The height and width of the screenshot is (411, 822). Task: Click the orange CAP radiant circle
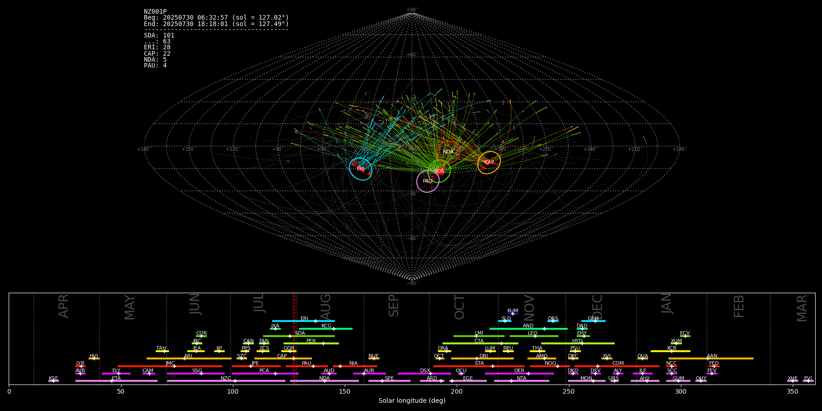tap(489, 163)
